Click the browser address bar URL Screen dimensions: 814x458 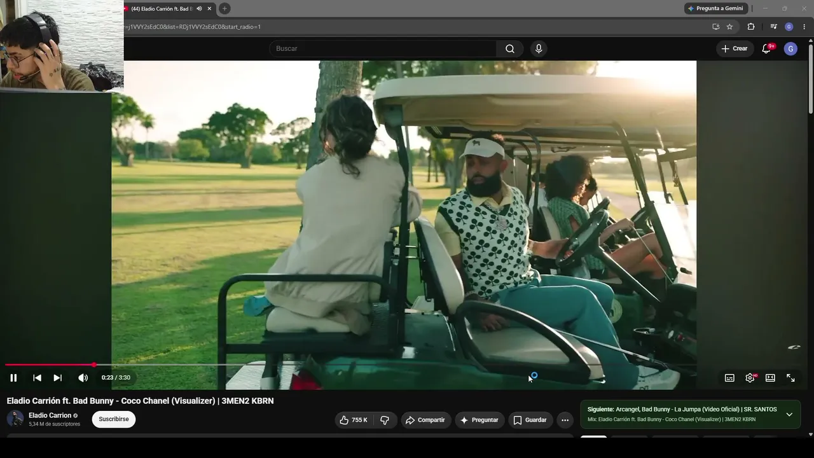tap(193, 27)
